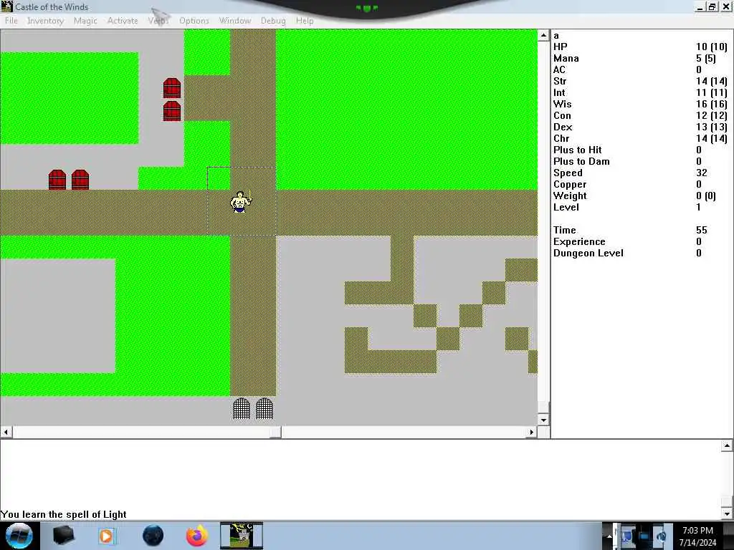Click the right portcullis gate at the road's end
This screenshot has width=734, height=550.
264,408
